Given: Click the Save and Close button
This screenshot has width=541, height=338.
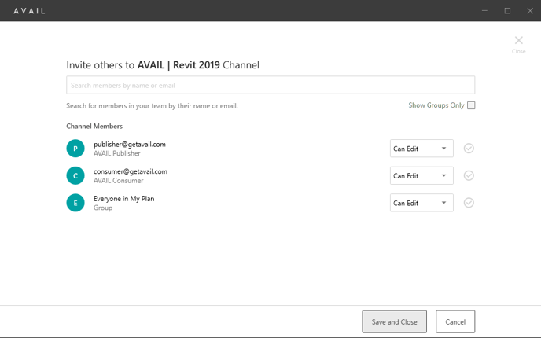Looking at the screenshot, I should coord(395,321).
